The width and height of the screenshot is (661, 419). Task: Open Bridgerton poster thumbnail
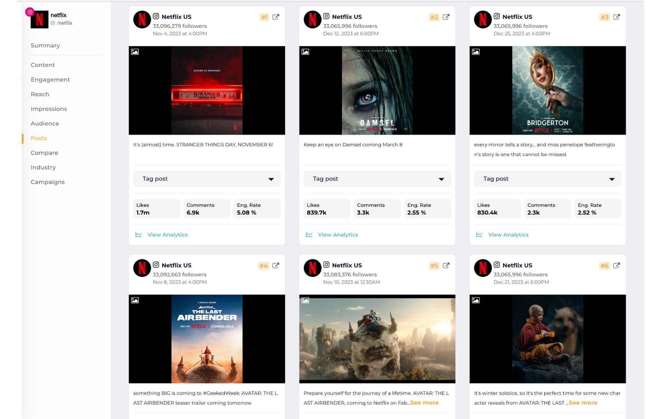click(x=547, y=90)
